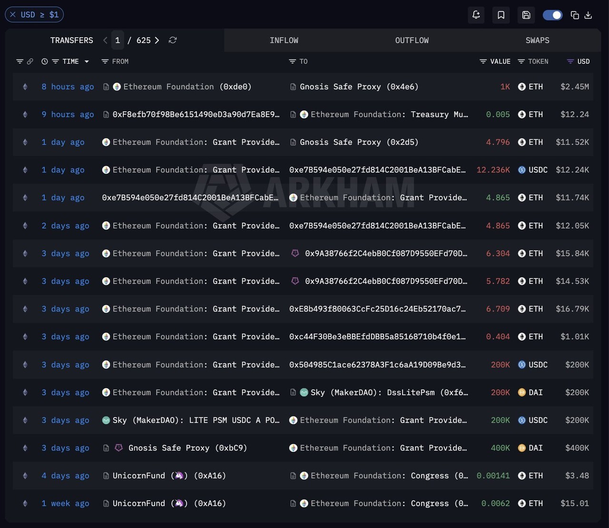609x528 pixels.
Task: Open the TIME column dropdown arrow
Action: 87,61
